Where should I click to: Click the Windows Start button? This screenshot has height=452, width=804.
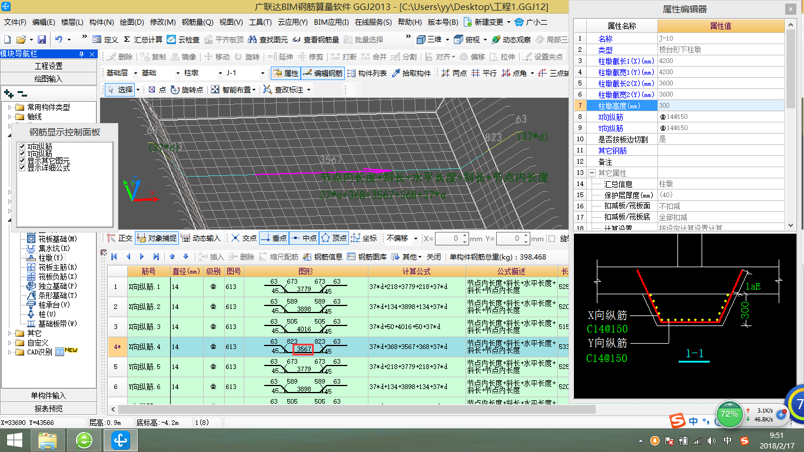(x=14, y=440)
